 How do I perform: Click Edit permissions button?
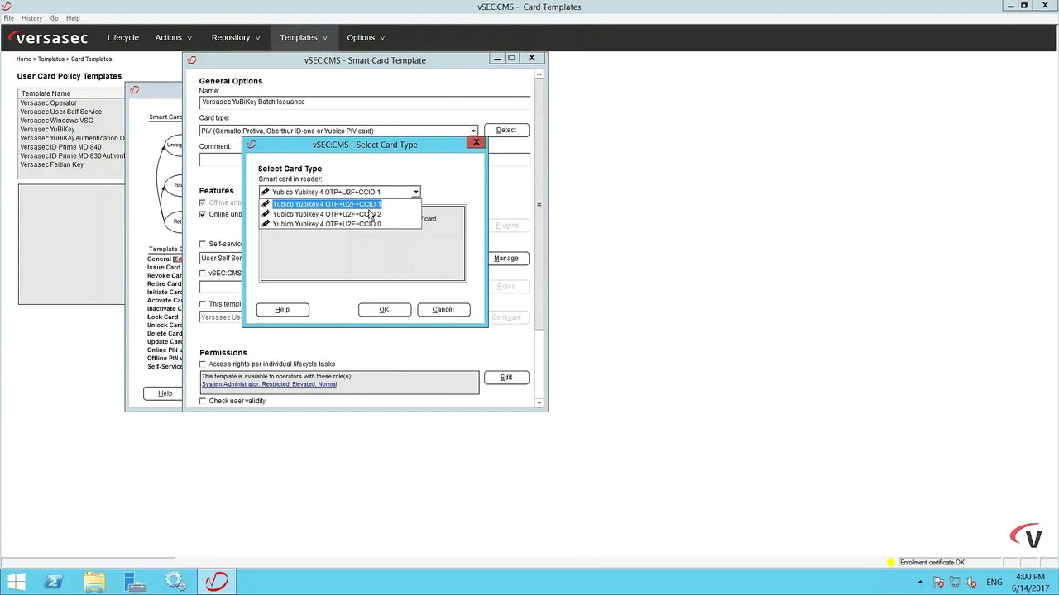click(x=506, y=378)
